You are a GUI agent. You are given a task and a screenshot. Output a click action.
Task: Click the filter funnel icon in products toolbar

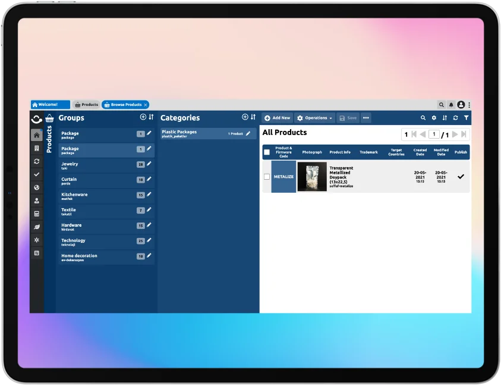coord(466,118)
